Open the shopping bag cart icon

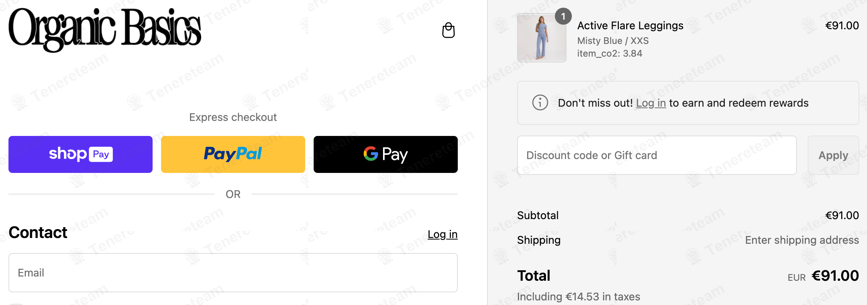tap(448, 30)
